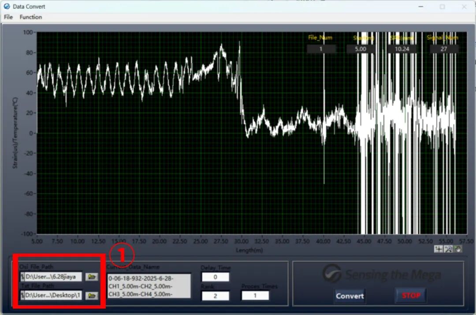Click the Signal_Num indicator showing 27
This screenshot has height=315, width=476.
443,49
